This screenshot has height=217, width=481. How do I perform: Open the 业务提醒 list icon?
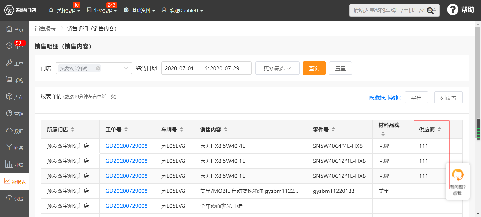click(x=89, y=10)
